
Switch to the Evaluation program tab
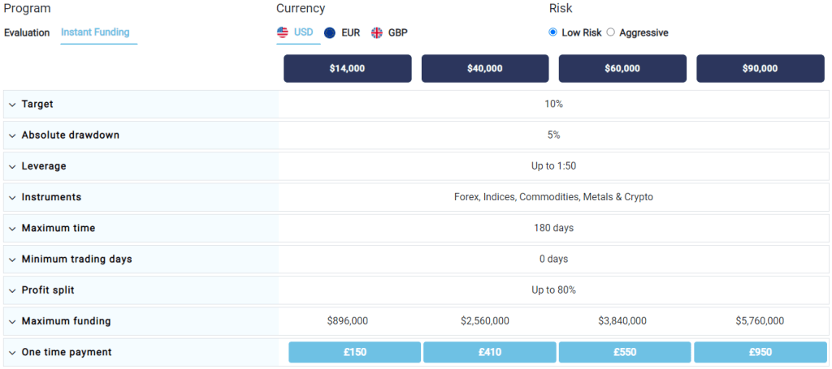[27, 32]
